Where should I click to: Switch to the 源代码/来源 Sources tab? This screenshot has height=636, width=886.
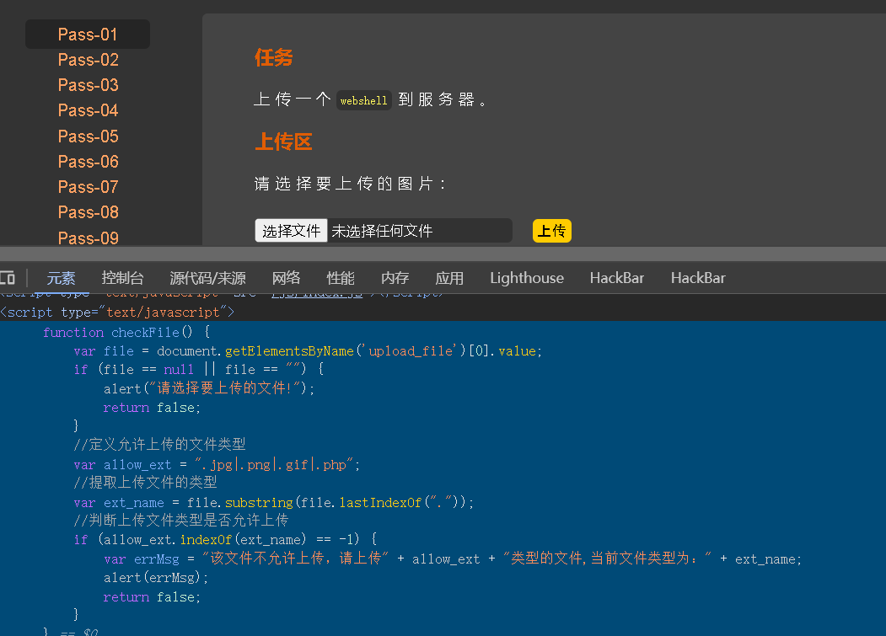(207, 278)
